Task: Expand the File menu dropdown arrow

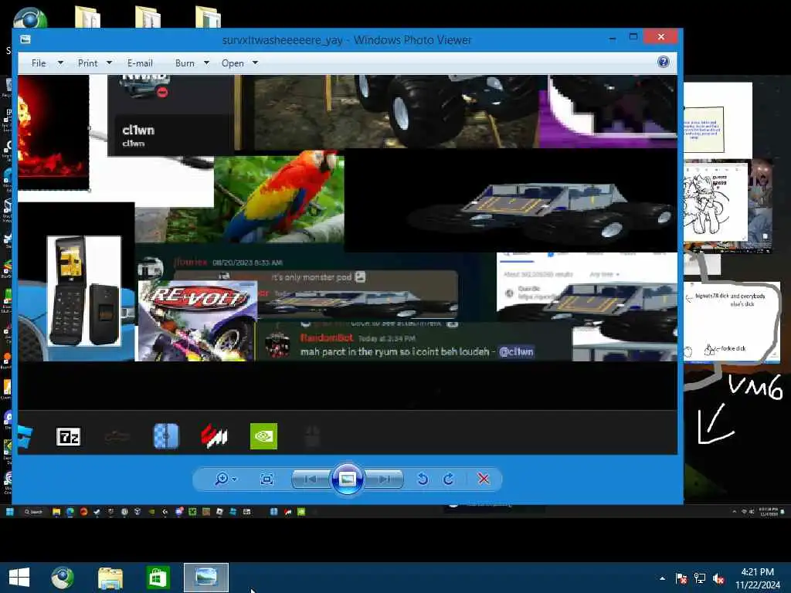Action: 60,63
